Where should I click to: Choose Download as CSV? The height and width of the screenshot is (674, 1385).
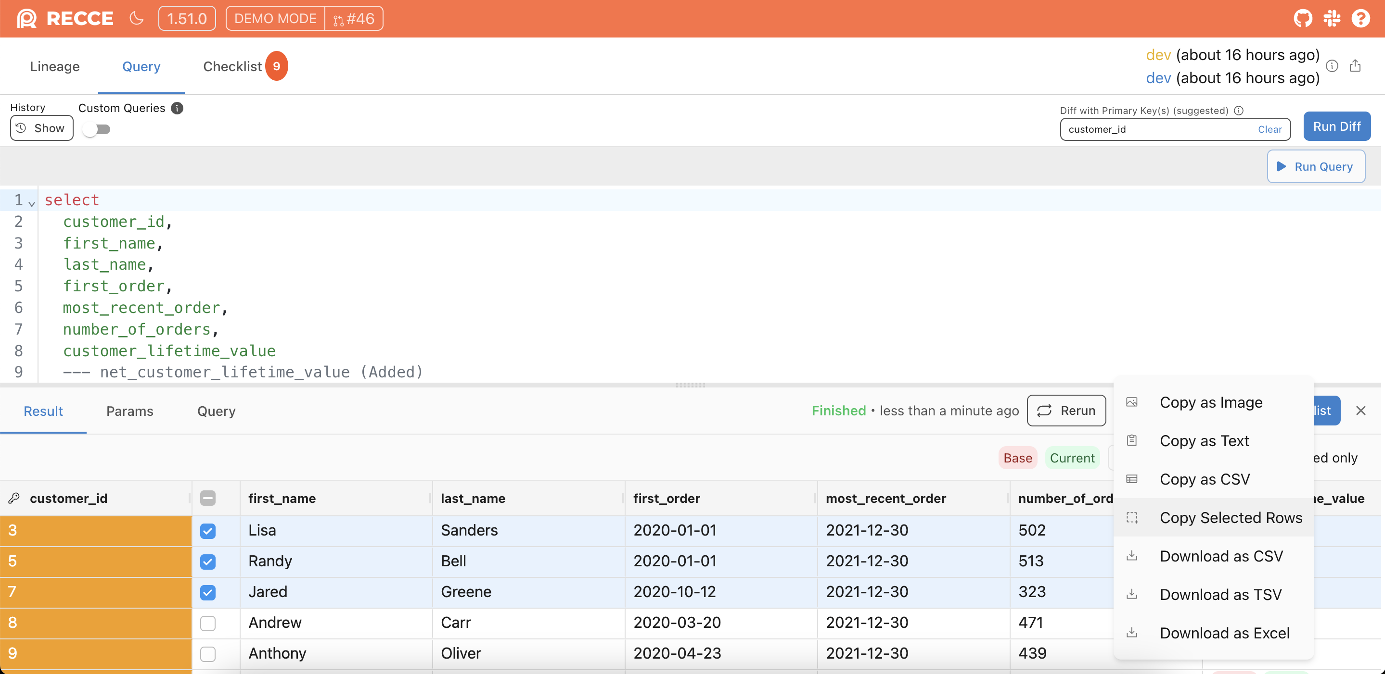pos(1214,556)
